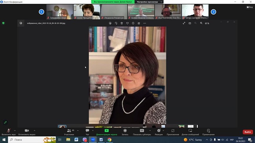
Task: Zoom in using the magnifier plus icon
Action: pyautogui.click(x=201, y=23)
